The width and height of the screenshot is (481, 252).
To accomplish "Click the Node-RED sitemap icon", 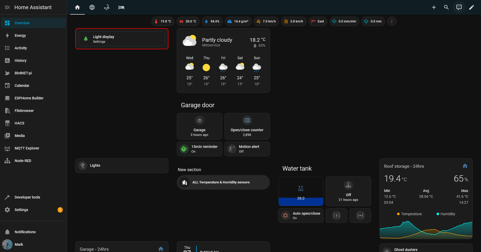I will click(7, 161).
